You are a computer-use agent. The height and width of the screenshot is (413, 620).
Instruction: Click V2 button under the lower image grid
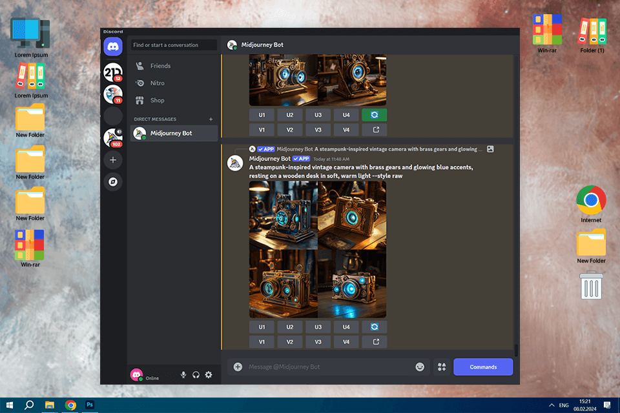pos(290,342)
